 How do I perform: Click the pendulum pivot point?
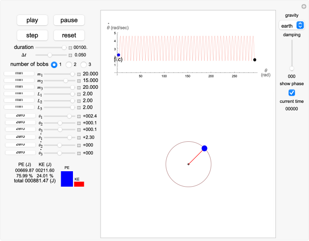(x=188, y=164)
